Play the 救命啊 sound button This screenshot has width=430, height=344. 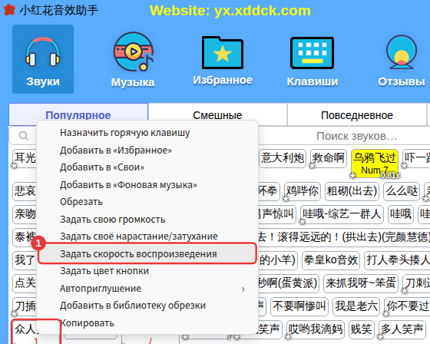point(329,158)
